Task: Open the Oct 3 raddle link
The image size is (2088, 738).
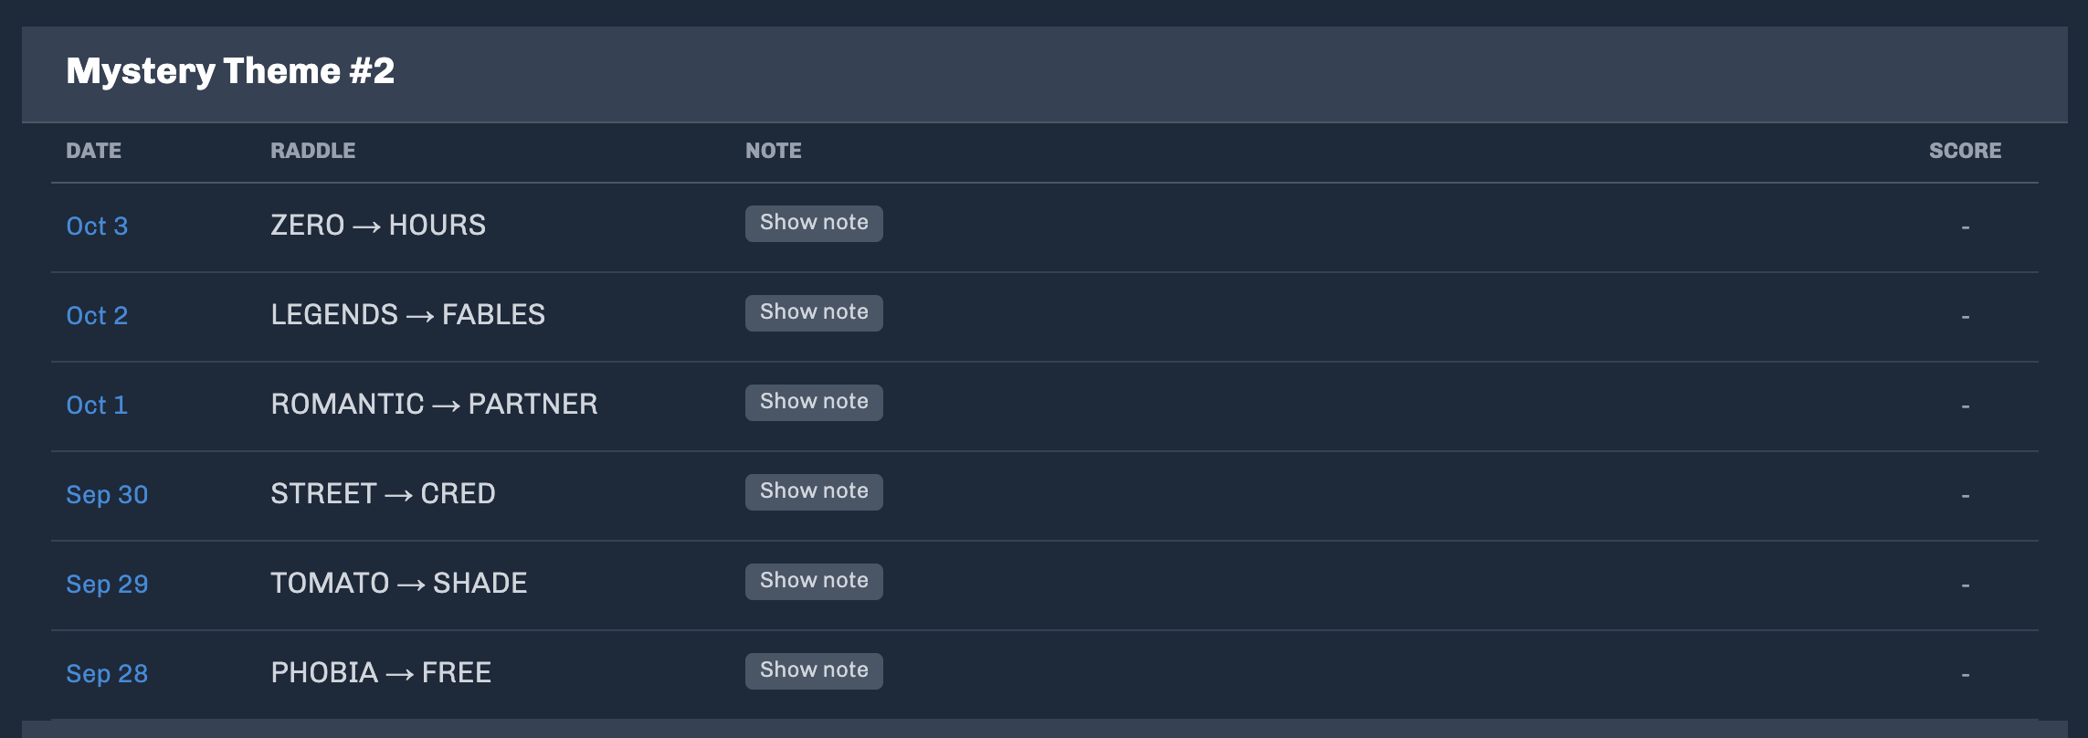Action: (x=97, y=226)
